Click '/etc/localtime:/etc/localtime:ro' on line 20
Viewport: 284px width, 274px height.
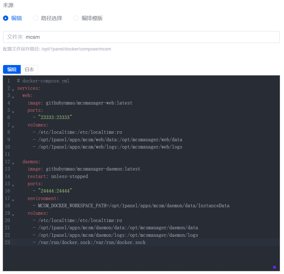coord(80,220)
